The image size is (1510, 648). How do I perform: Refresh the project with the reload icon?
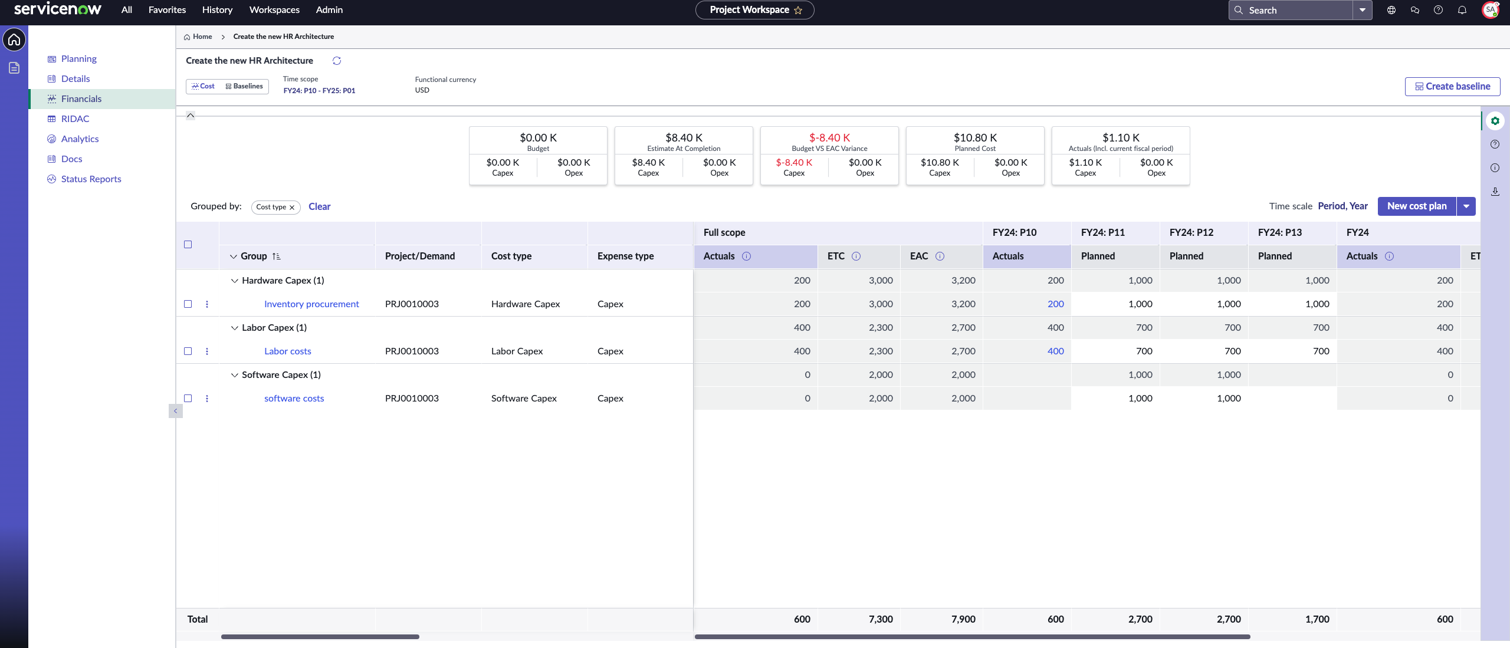337,61
